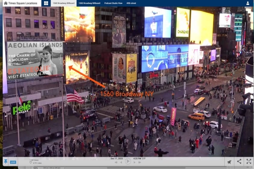The height and width of the screenshot is (169, 254).
Task: Switch to the Podcast Studio View tab
Action: pos(113,3)
